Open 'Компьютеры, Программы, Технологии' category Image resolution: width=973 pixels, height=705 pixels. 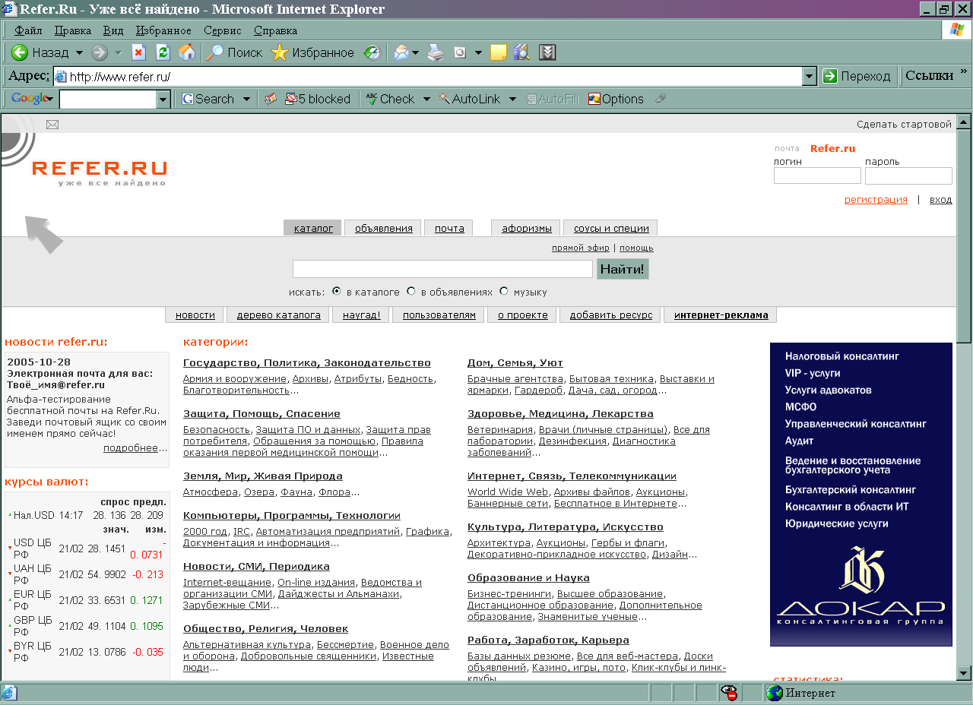pyautogui.click(x=292, y=515)
